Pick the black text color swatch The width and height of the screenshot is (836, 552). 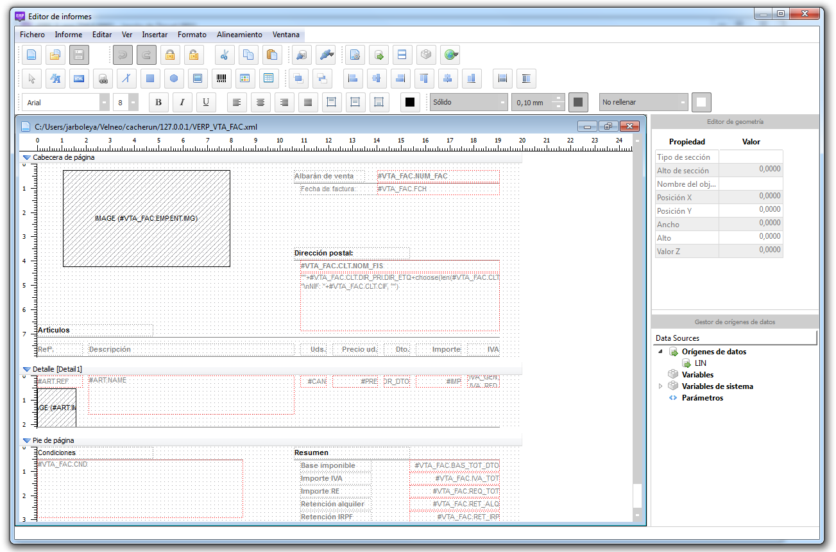tap(410, 102)
